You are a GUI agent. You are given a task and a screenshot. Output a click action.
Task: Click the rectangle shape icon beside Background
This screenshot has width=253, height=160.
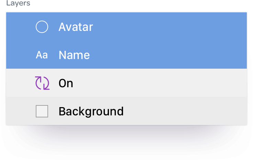(42, 111)
